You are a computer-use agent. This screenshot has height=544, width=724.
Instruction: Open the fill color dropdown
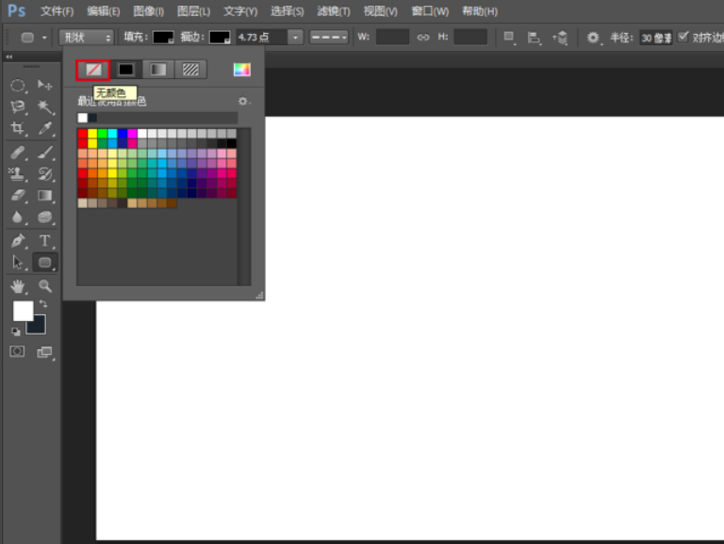point(163,38)
